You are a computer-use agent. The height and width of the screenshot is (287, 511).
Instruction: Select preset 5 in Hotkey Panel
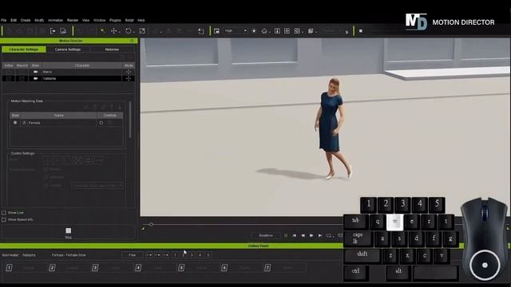point(208,255)
